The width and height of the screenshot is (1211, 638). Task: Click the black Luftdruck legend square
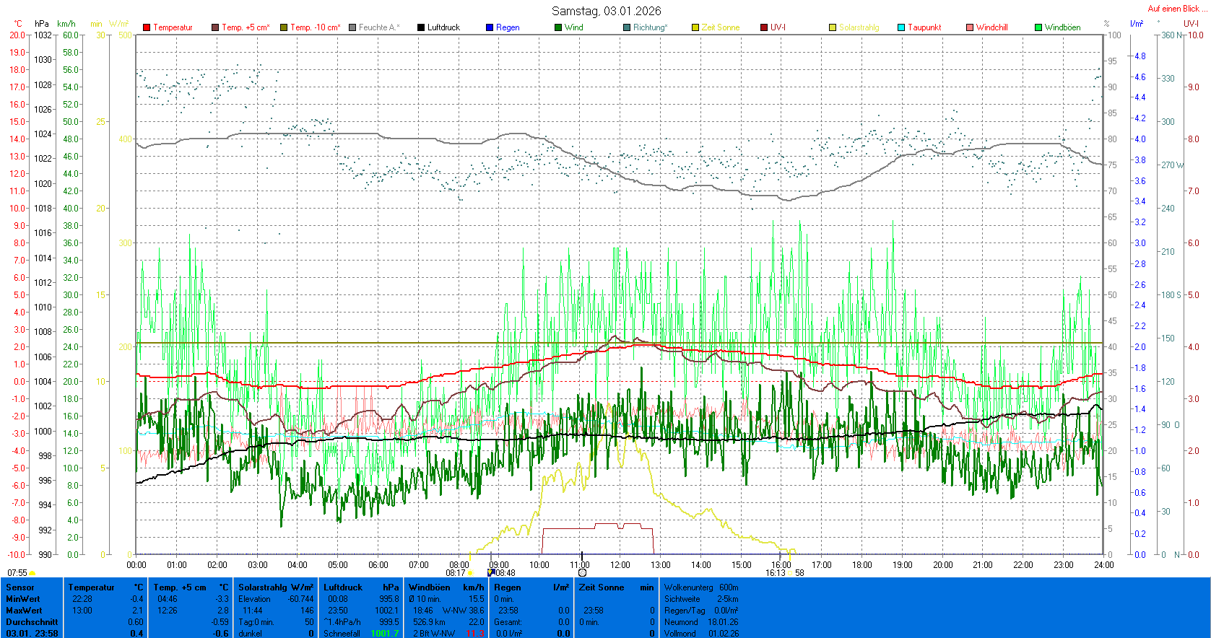[x=421, y=27]
